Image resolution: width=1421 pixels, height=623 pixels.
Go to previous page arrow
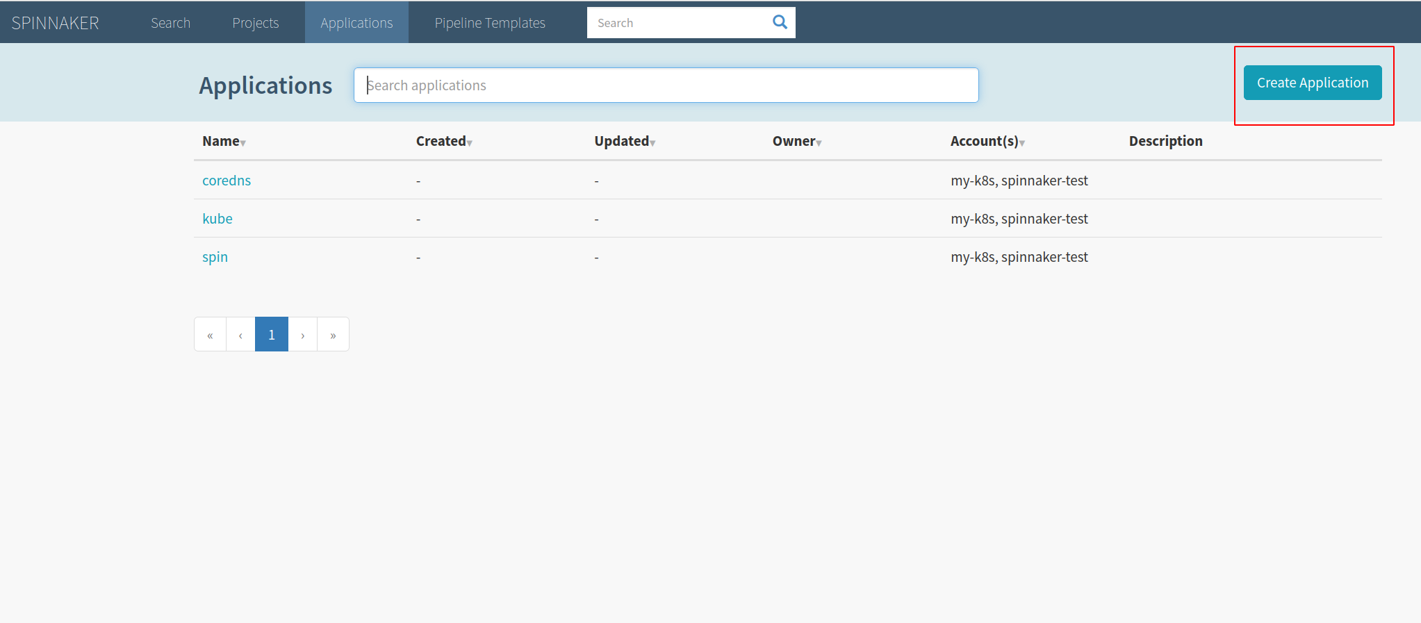click(240, 335)
